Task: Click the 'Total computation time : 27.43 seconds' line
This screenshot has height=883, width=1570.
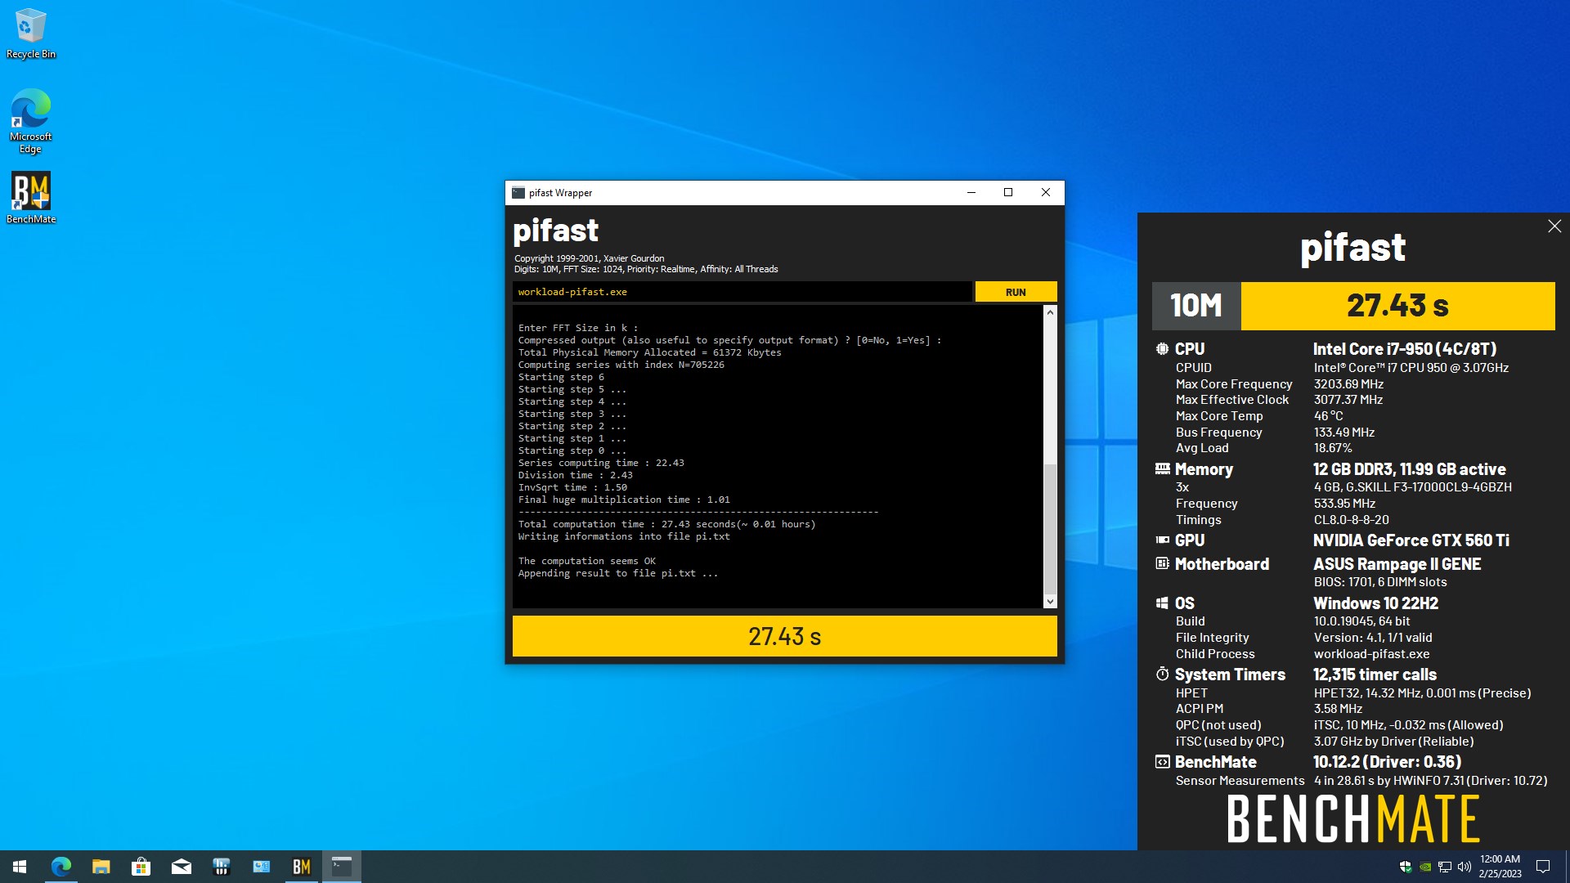Action: [x=666, y=524]
